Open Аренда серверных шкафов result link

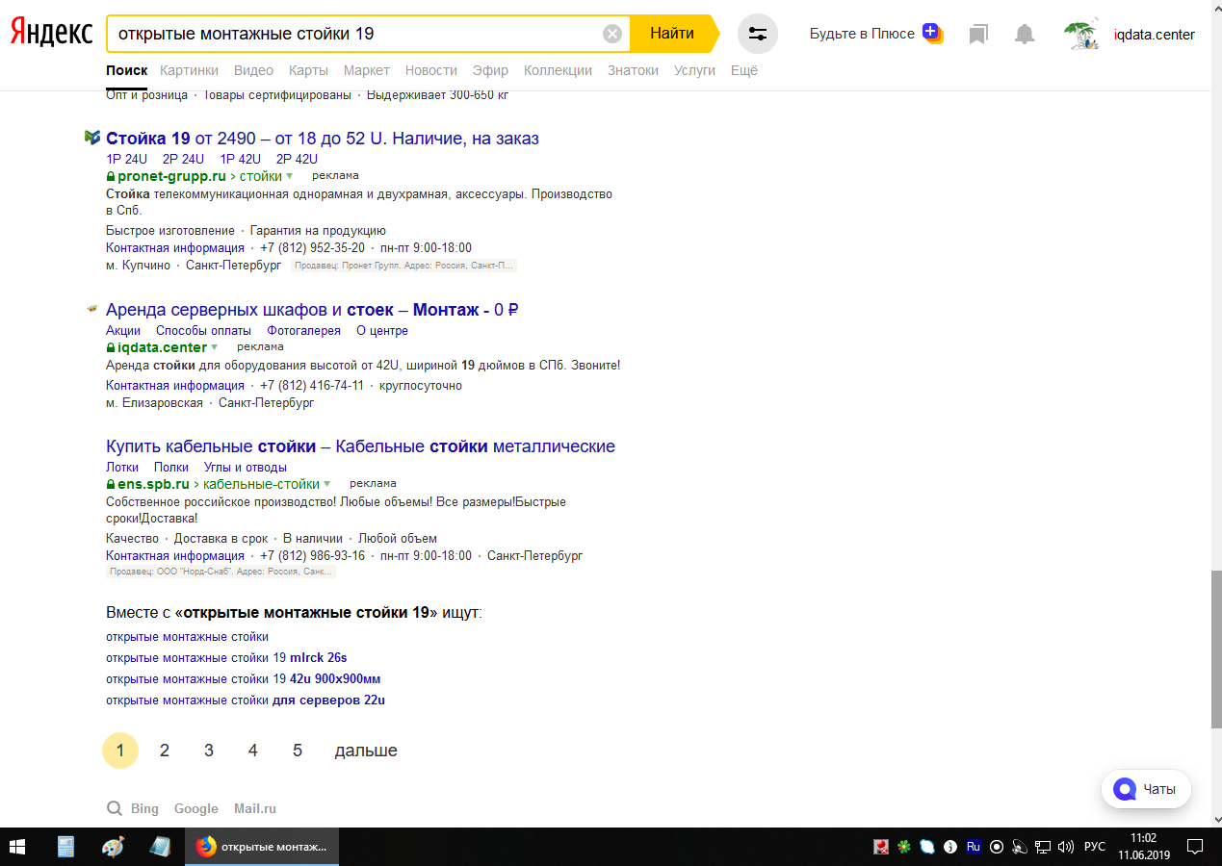313,310
